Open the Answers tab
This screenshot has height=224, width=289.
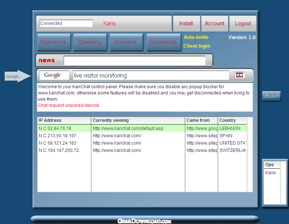pyautogui.click(x=126, y=42)
